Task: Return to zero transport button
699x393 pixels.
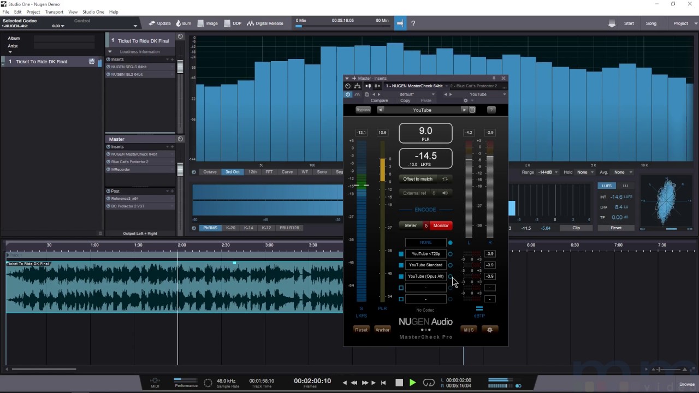Action: (383, 383)
